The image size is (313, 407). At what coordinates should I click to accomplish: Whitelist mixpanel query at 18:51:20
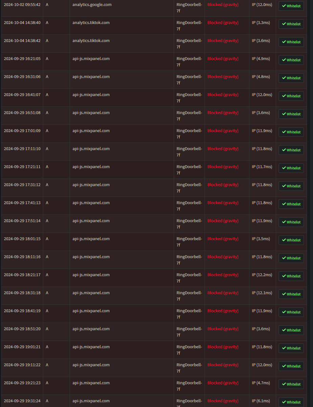point(291,330)
